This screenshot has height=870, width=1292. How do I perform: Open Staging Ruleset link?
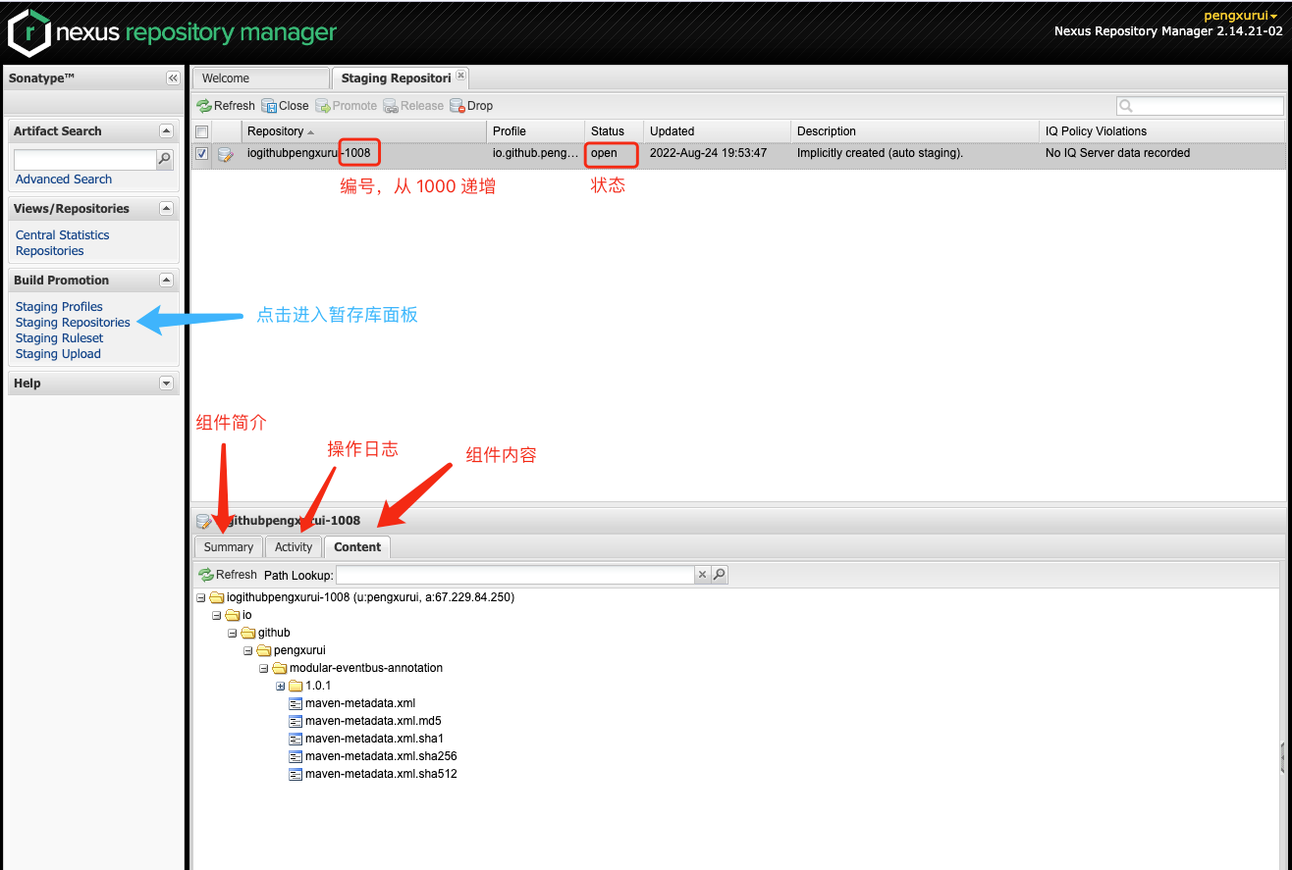(x=60, y=338)
